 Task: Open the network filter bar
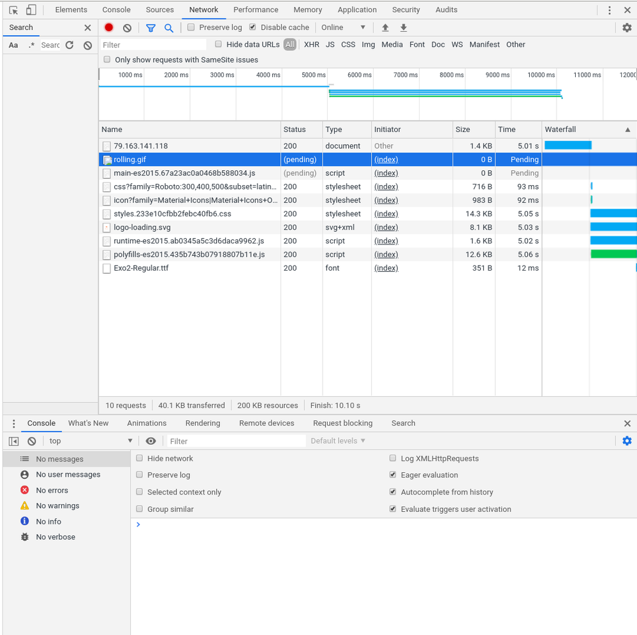[x=151, y=27]
